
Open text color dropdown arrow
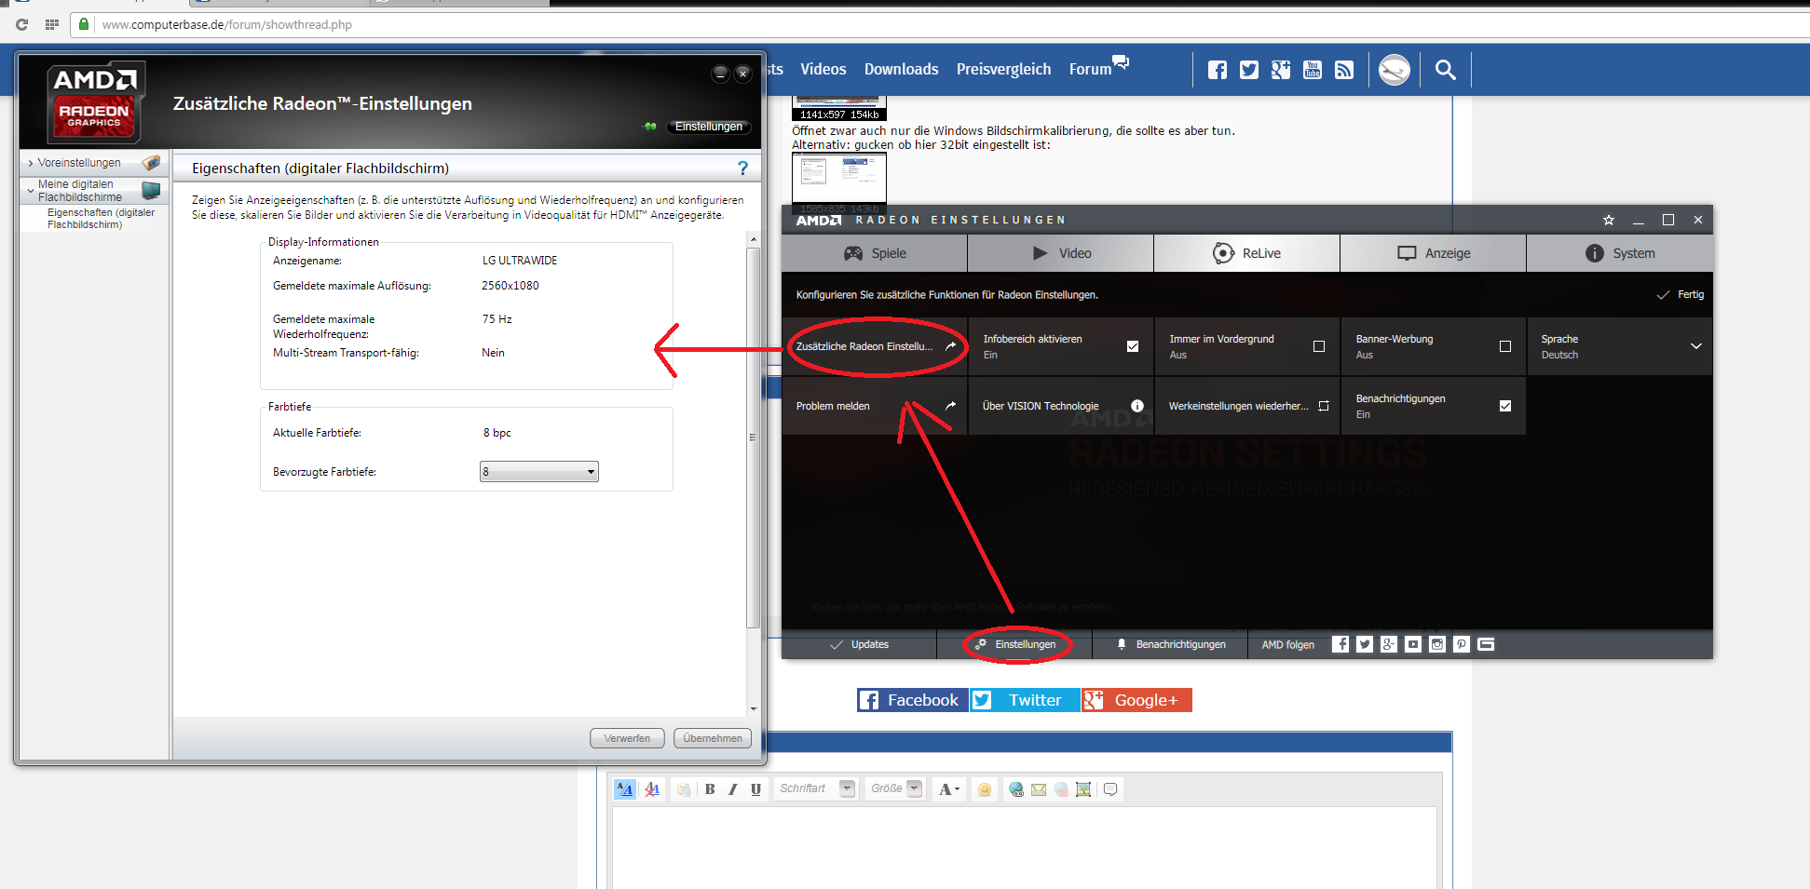click(x=957, y=789)
